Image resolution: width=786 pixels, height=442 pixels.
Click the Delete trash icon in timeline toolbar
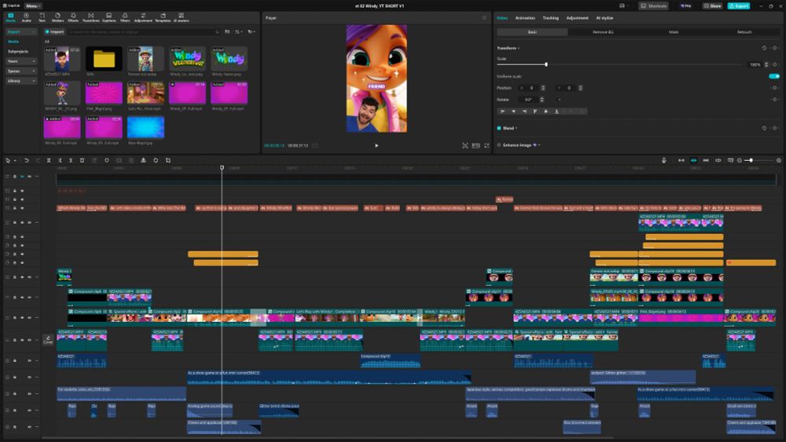pyautogui.click(x=83, y=160)
